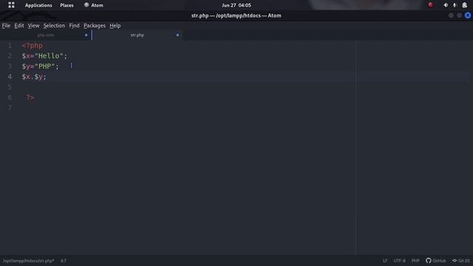Maximize the Atom window
The image size is (473, 266).
(459, 15)
